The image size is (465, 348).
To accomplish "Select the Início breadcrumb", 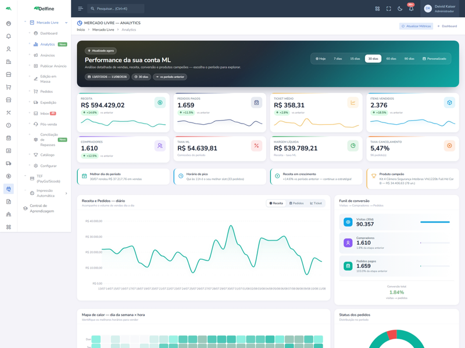I will [x=81, y=30].
